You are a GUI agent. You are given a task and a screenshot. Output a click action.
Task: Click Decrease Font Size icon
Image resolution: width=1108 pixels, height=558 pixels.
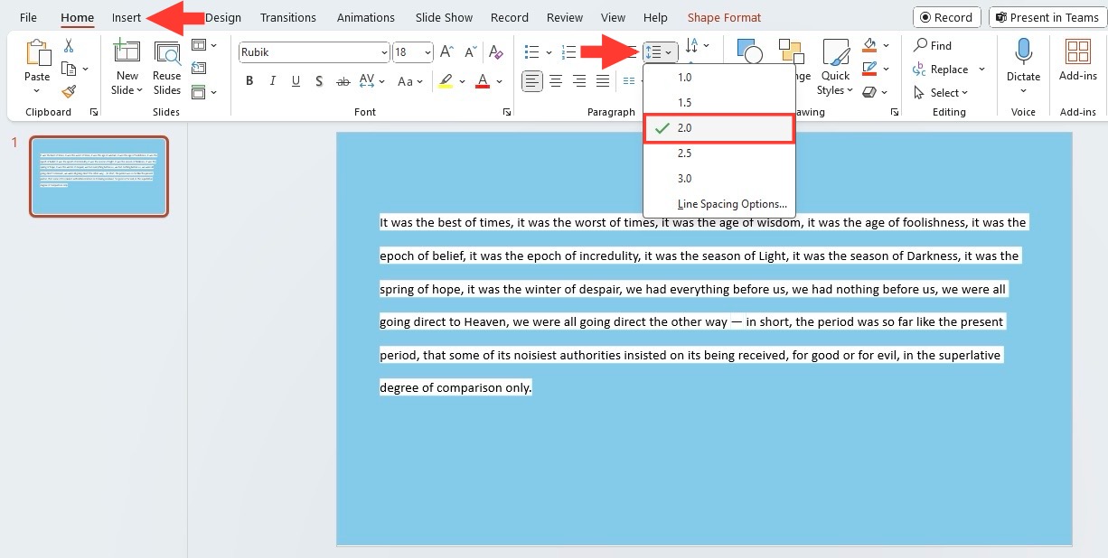[x=469, y=52]
